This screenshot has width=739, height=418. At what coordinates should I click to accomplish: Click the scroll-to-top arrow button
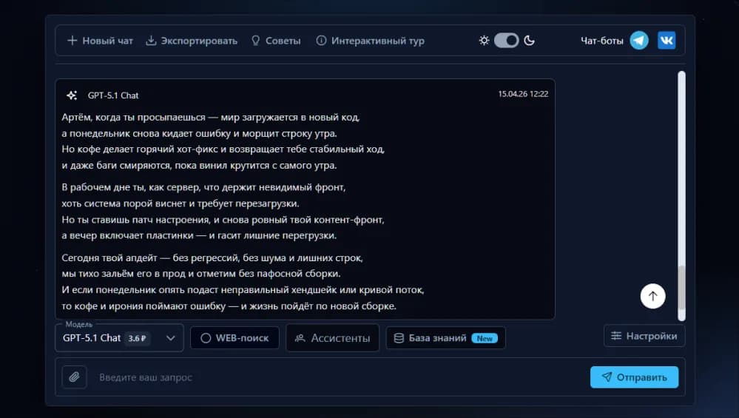652,296
